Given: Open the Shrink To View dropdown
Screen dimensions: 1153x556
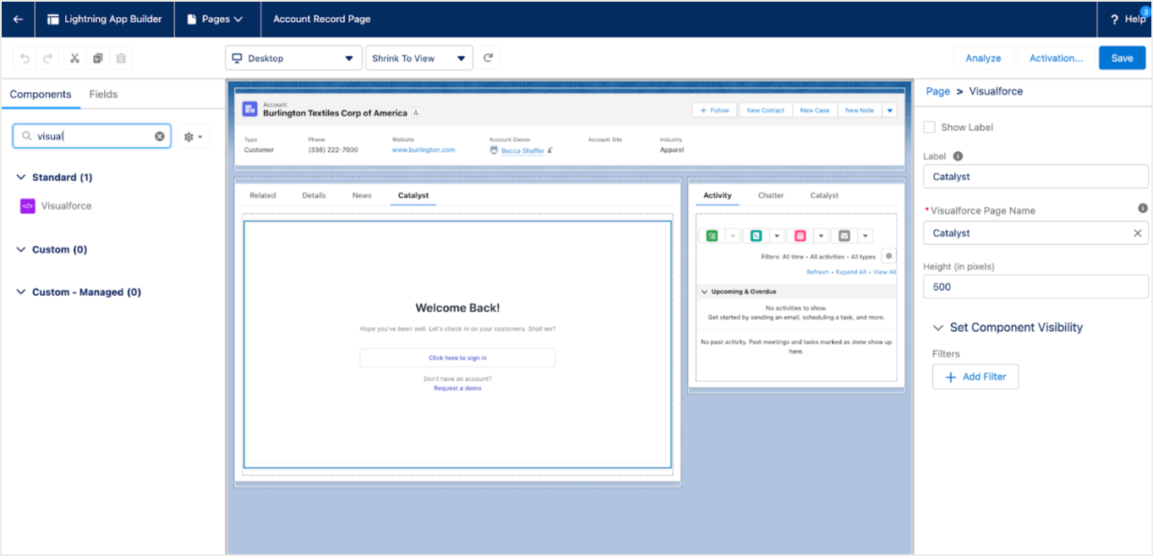Looking at the screenshot, I should tap(419, 58).
